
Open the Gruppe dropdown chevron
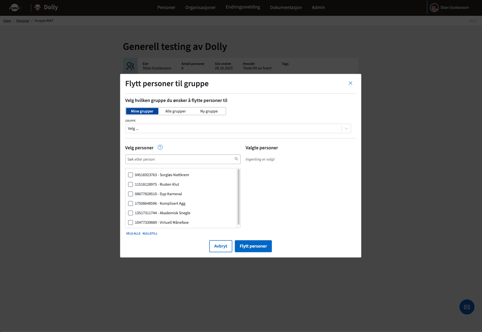click(x=346, y=129)
